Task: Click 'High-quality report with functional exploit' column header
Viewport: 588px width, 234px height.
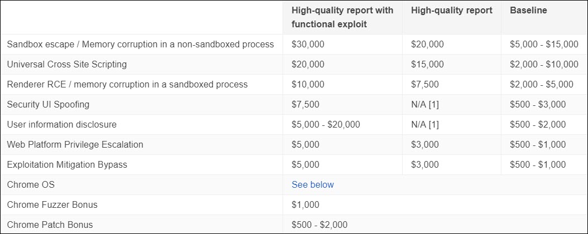Action: click(x=342, y=18)
